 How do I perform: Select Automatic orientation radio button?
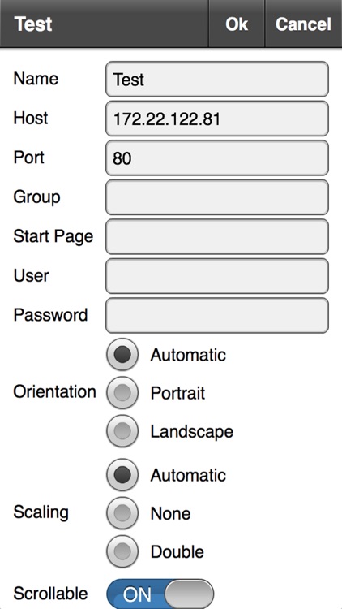click(x=122, y=355)
